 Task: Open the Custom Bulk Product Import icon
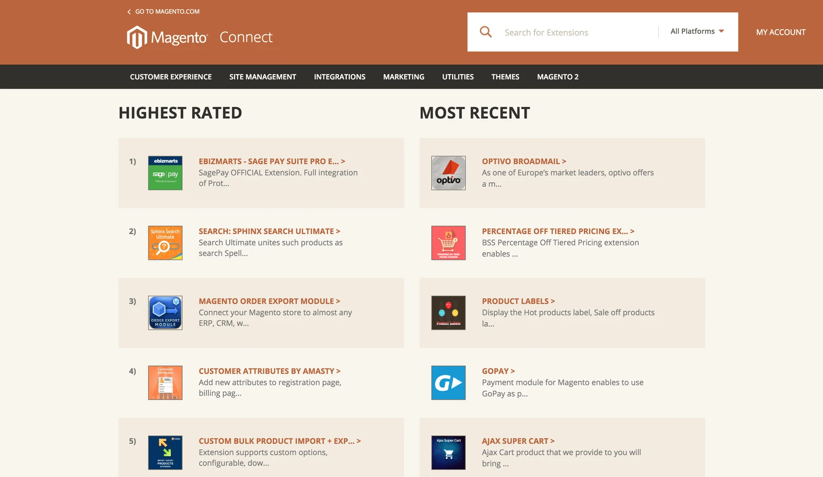coord(165,453)
